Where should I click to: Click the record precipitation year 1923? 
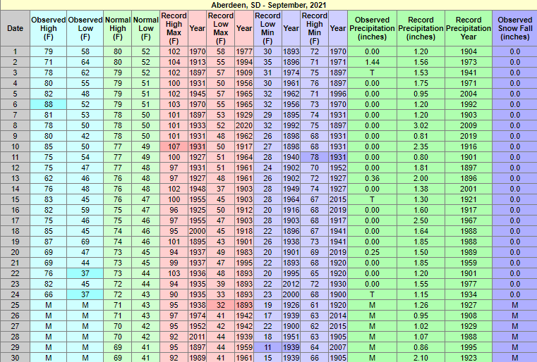click(x=469, y=358)
